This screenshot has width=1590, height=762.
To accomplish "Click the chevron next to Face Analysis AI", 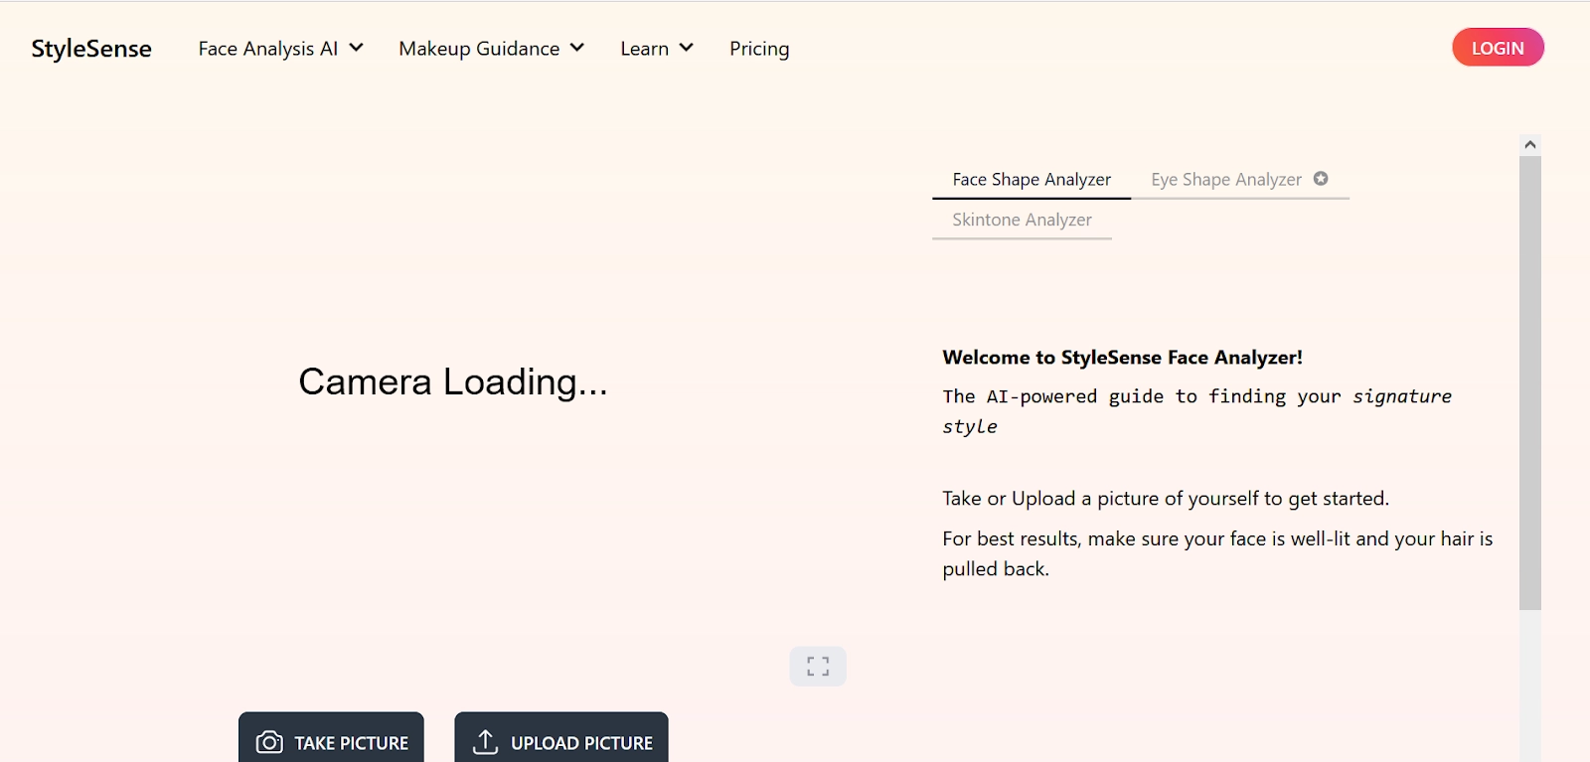I will tap(356, 48).
